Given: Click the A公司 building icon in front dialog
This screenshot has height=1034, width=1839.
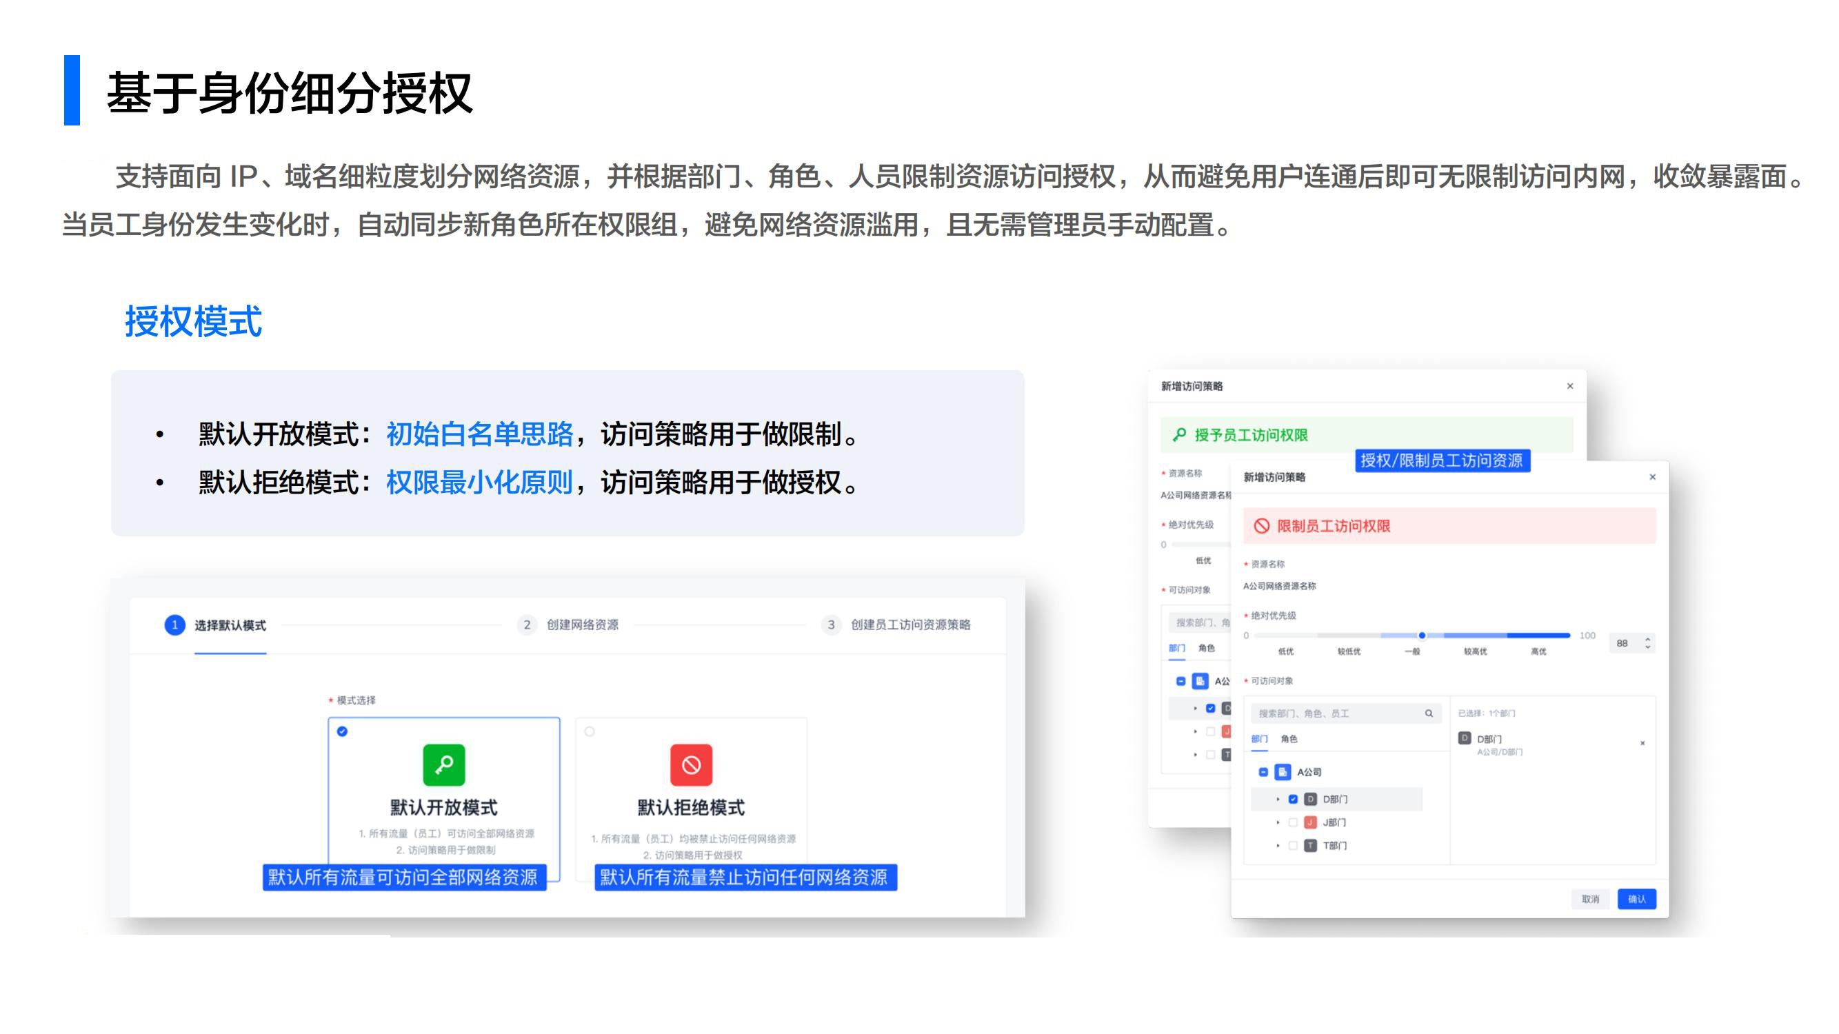Looking at the screenshot, I should 1283,771.
